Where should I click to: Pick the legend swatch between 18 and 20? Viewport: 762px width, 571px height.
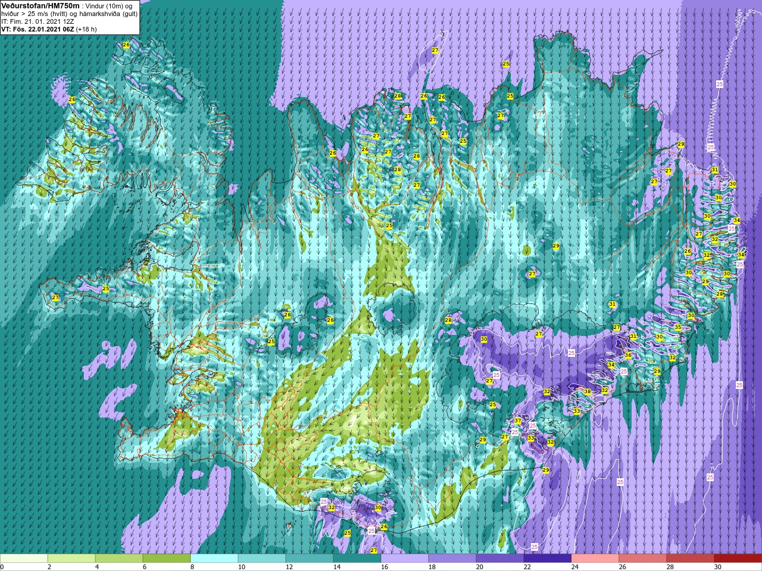click(452, 559)
